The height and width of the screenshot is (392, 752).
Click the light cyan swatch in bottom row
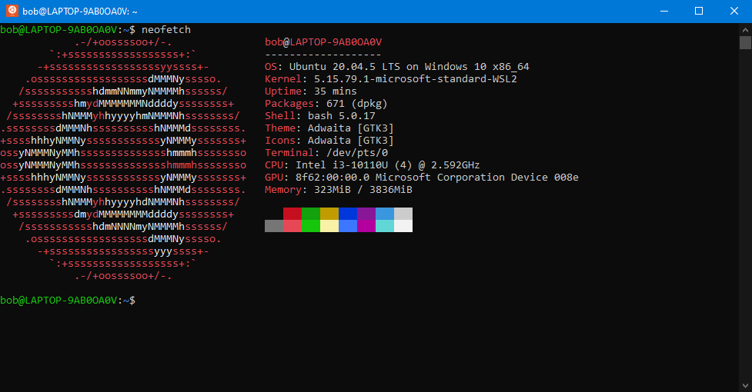(385, 226)
